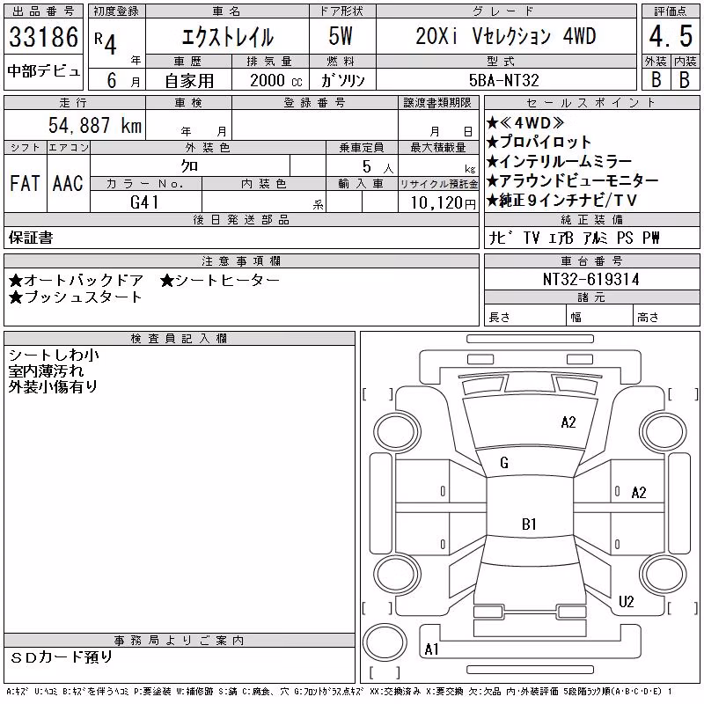Click note ★シートヒーター
Screen dimensions: 704x704
(x=220, y=281)
